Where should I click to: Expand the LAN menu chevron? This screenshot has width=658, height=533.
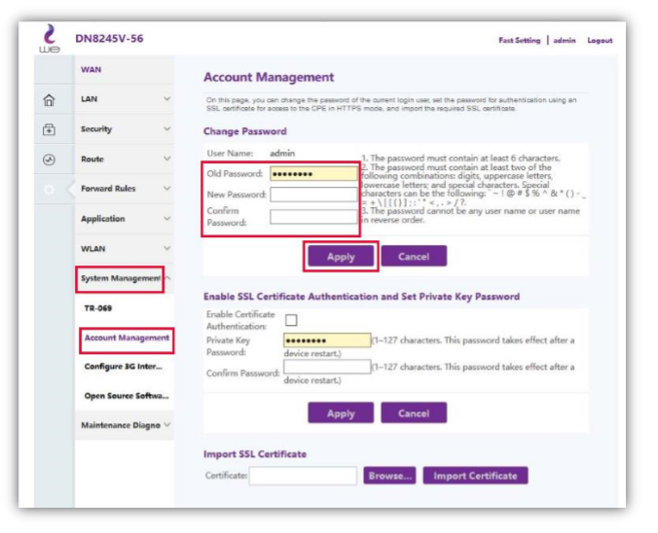click(167, 98)
